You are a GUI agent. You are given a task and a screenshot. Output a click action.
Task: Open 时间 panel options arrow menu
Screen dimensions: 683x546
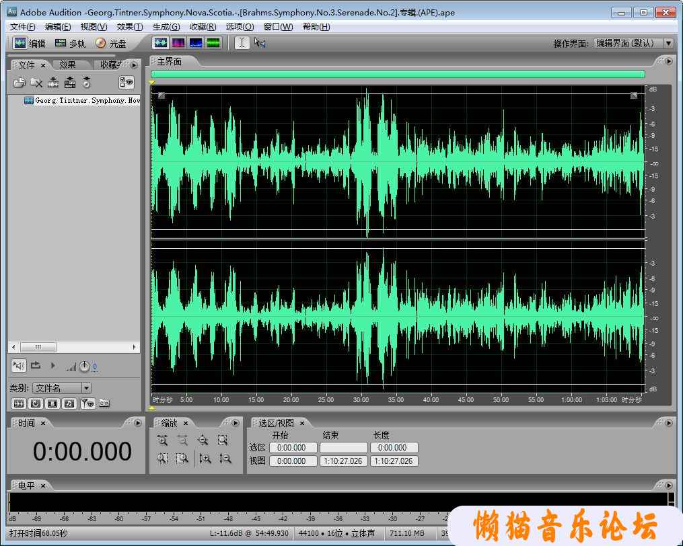138,423
